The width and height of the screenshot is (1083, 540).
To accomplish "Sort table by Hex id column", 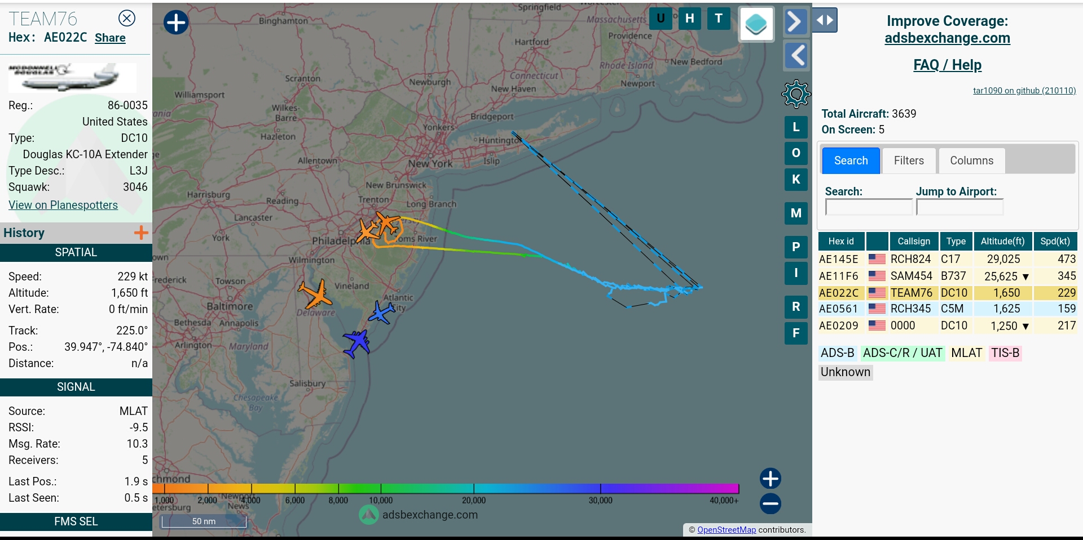I will coord(841,241).
